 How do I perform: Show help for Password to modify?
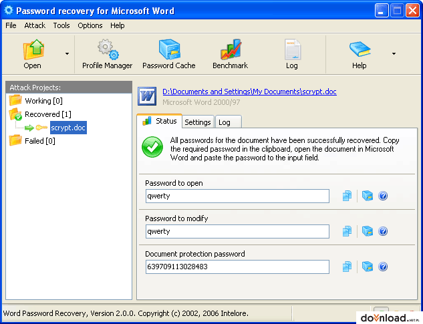(x=383, y=231)
